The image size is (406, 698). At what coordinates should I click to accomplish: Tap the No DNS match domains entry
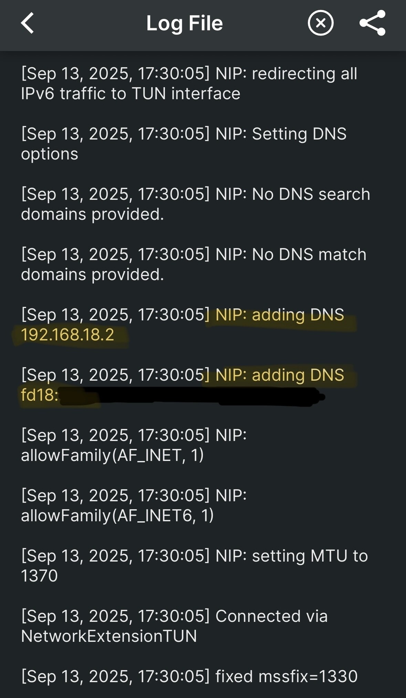[194, 264]
